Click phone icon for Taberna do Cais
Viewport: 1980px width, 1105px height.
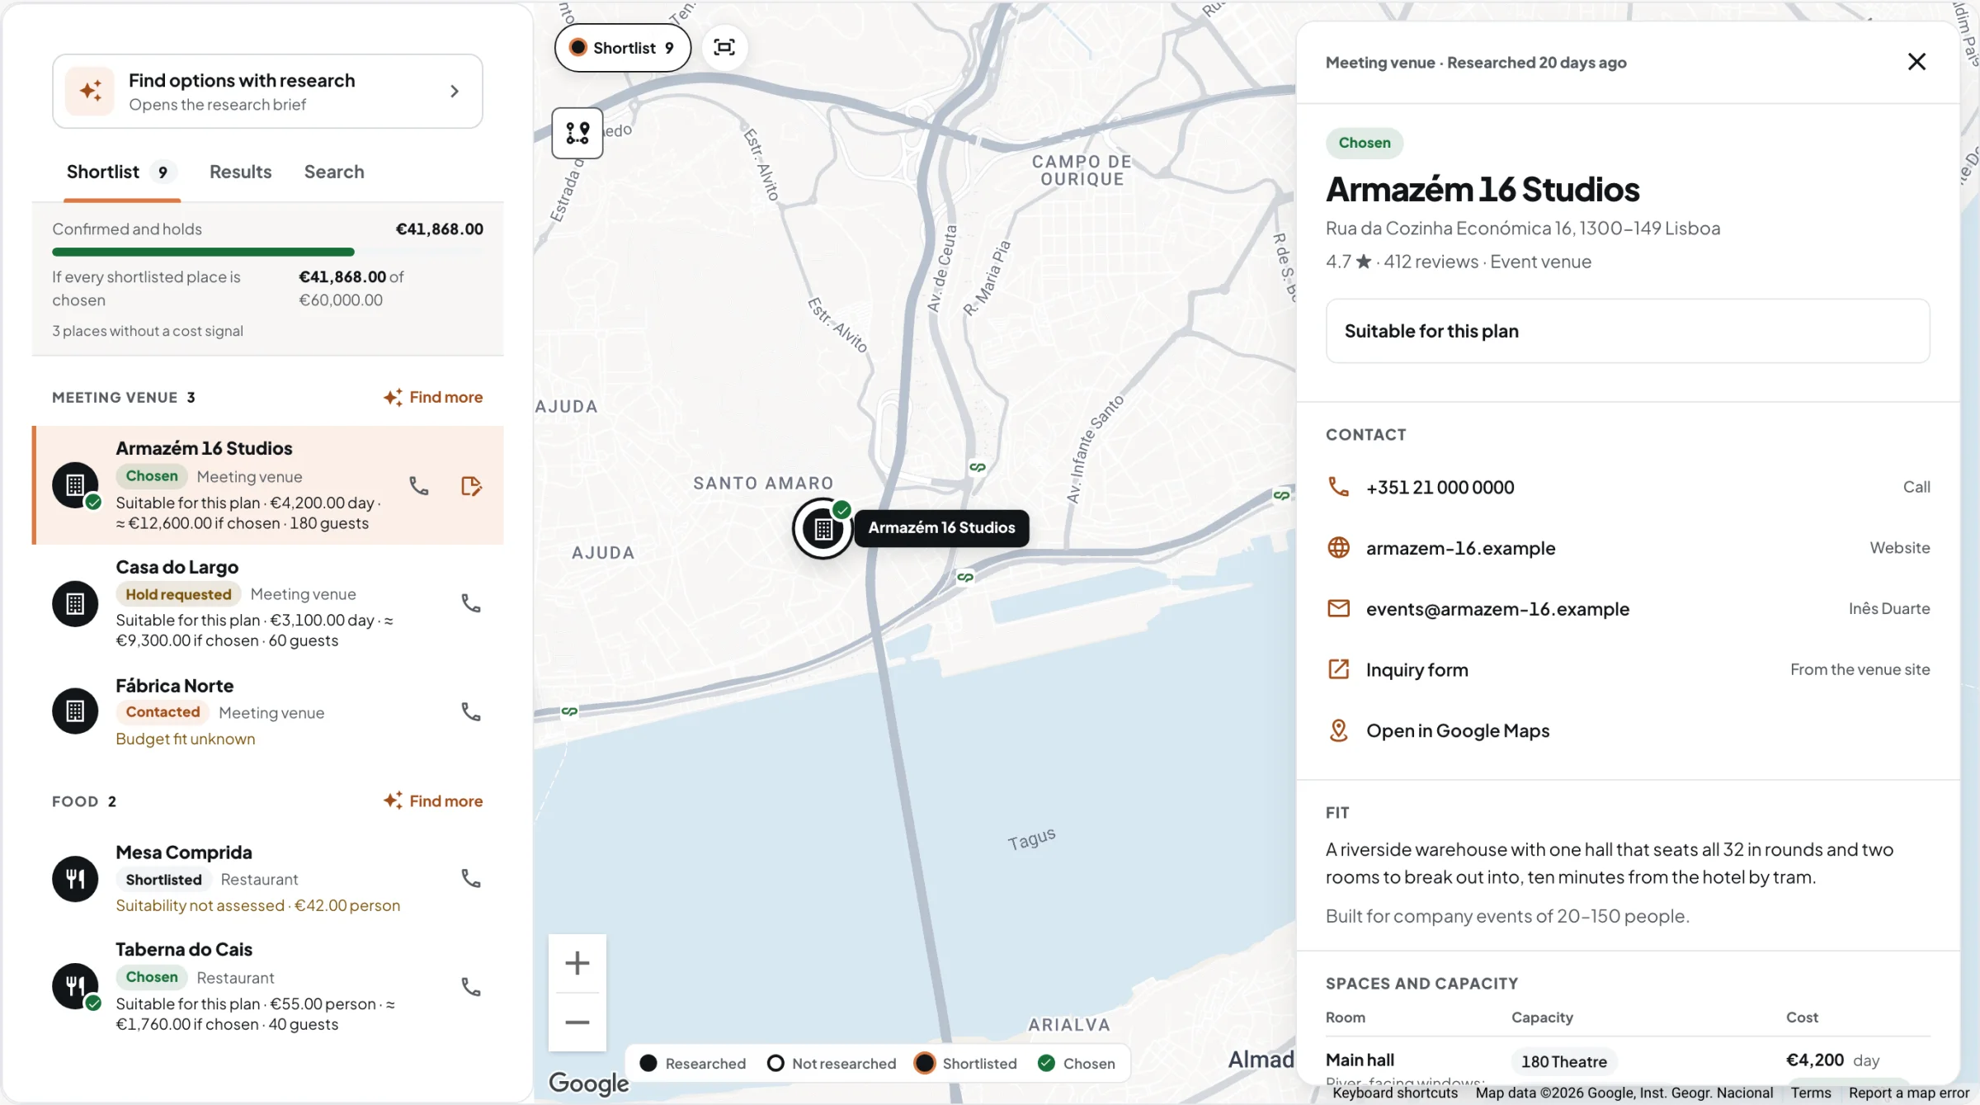coord(471,986)
